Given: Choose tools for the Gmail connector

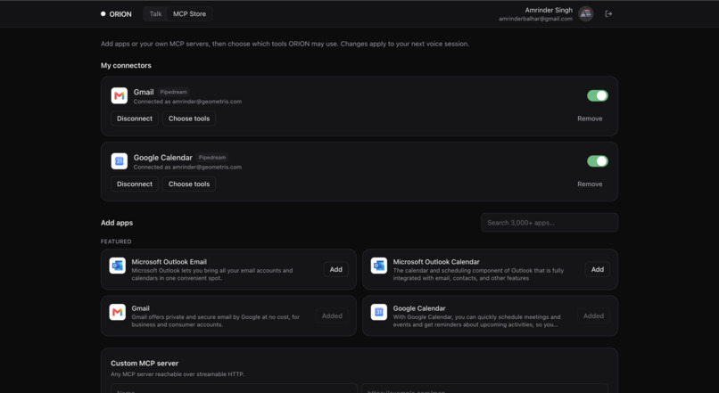Looking at the screenshot, I should pos(189,119).
